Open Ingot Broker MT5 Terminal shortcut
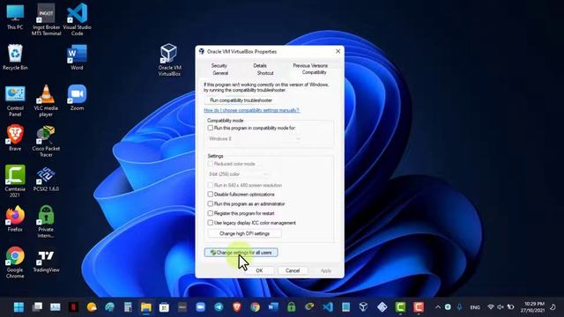The height and width of the screenshot is (317, 564). click(46, 19)
